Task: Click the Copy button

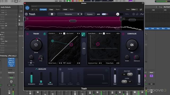Action: pos(51,9)
